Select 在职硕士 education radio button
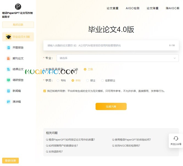The height and width of the screenshot is (166, 183). (102, 81)
